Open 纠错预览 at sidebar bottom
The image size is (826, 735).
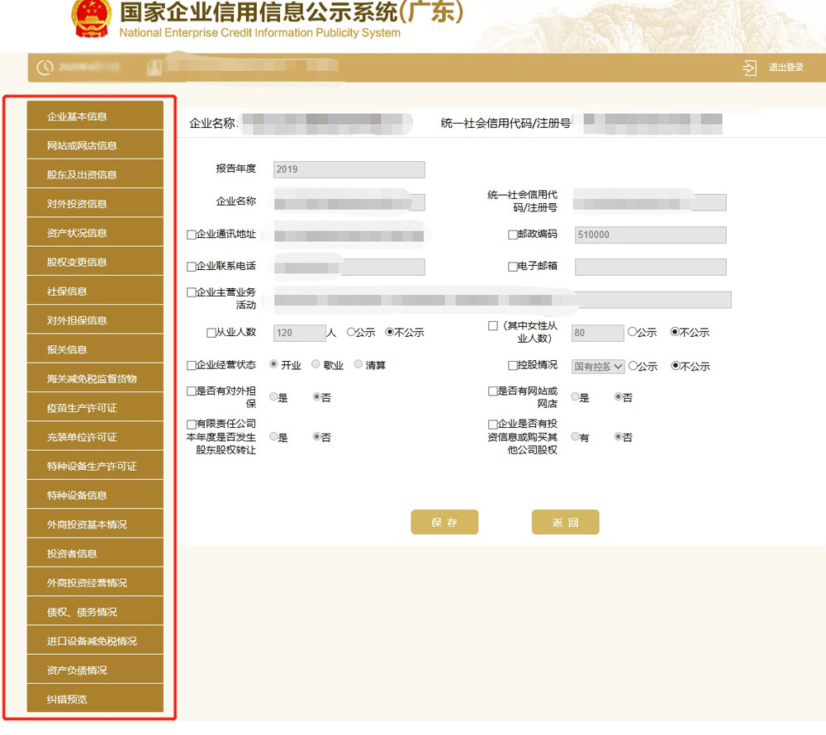95,699
